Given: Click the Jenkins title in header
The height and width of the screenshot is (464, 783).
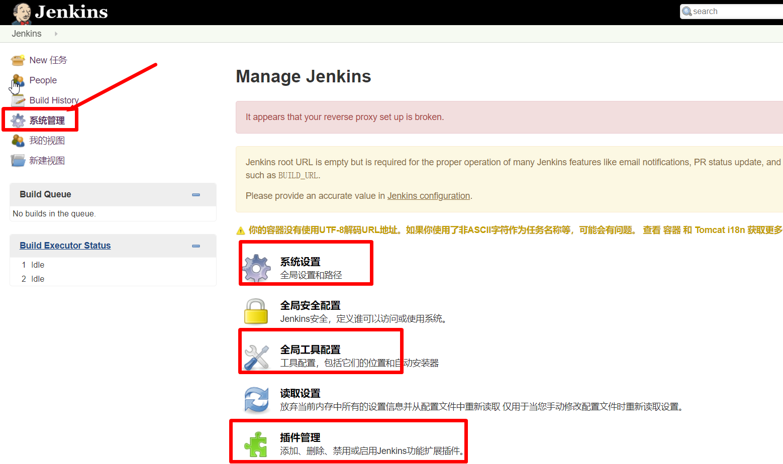Looking at the screenshot, I should click(71, 12).
